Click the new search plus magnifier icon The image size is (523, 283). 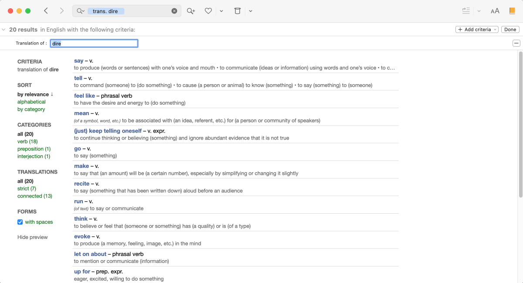click(x=191, y=11)
